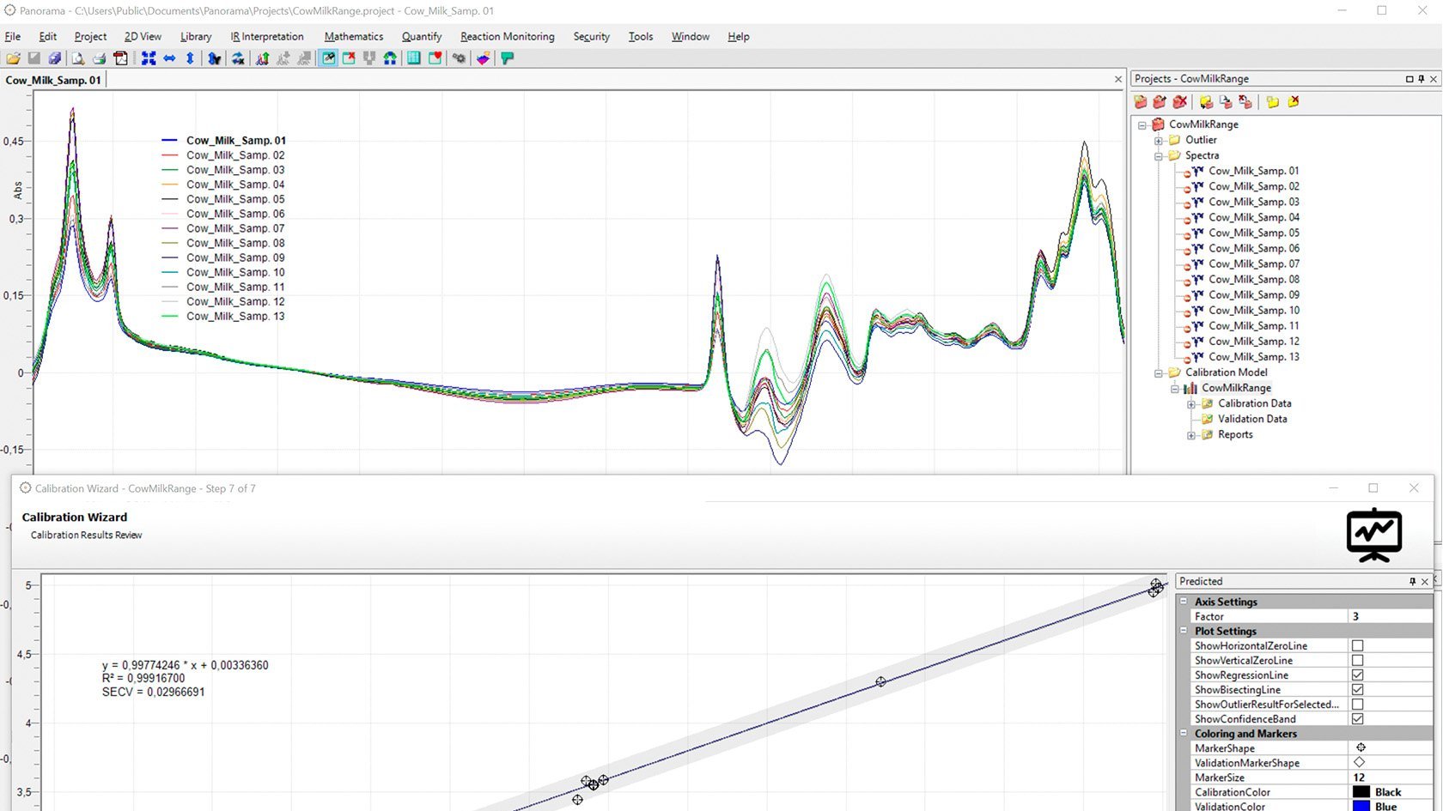Click the yellow folder with red X icon
The height and width of the screenshot is (811, 1443).
point(1293,101)
